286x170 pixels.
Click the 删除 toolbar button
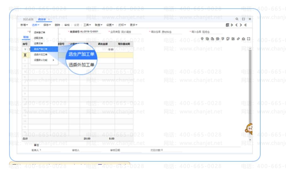(57, 25)
